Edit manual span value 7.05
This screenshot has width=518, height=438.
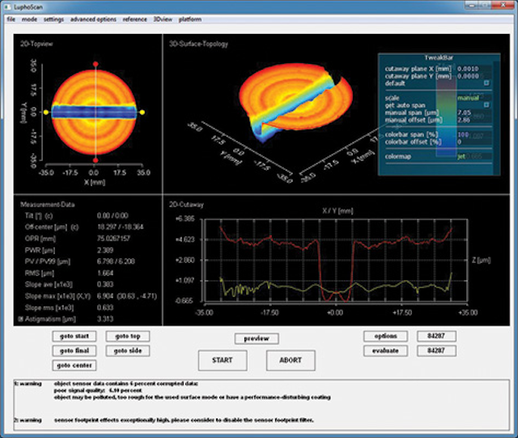[x=464, y=113]
